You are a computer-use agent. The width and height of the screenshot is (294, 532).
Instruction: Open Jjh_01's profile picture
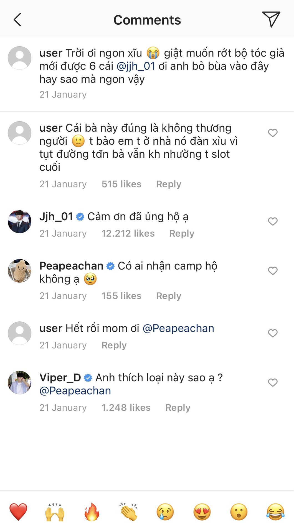coord(19,221)
